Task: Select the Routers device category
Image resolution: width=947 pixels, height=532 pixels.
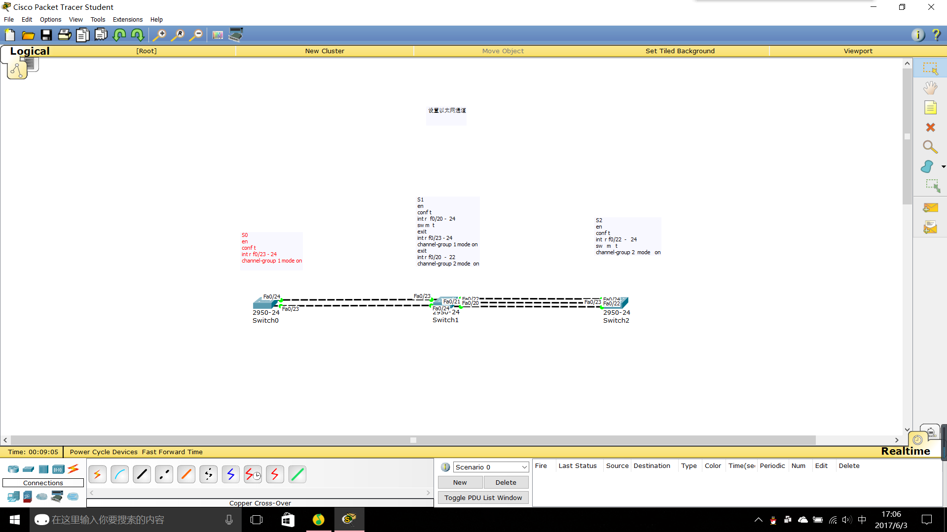Action: click(13, 469)
